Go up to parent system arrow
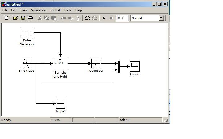 (77, 18)
